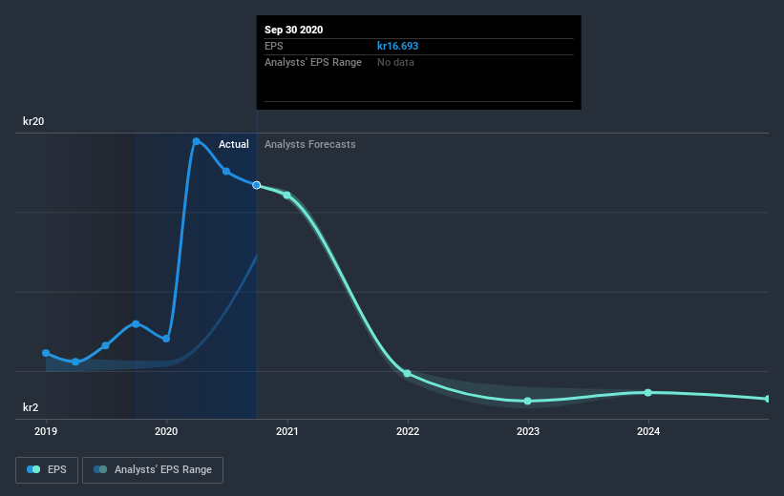Image resolution: width=784 pixels, height=496 pixels.
Task: Click the 2019 x-axis label
Action: [46, 431]
